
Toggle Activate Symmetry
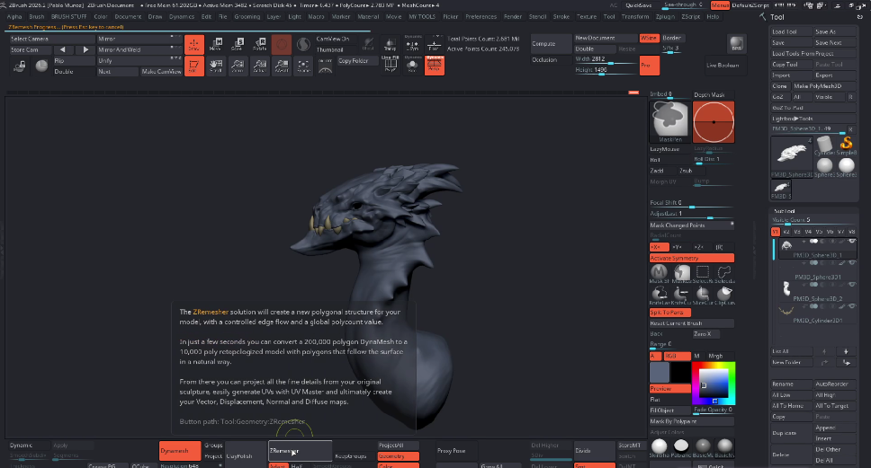692,258
